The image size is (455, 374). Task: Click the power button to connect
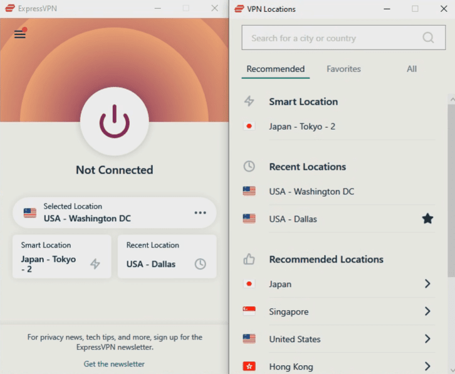point(115,122)
